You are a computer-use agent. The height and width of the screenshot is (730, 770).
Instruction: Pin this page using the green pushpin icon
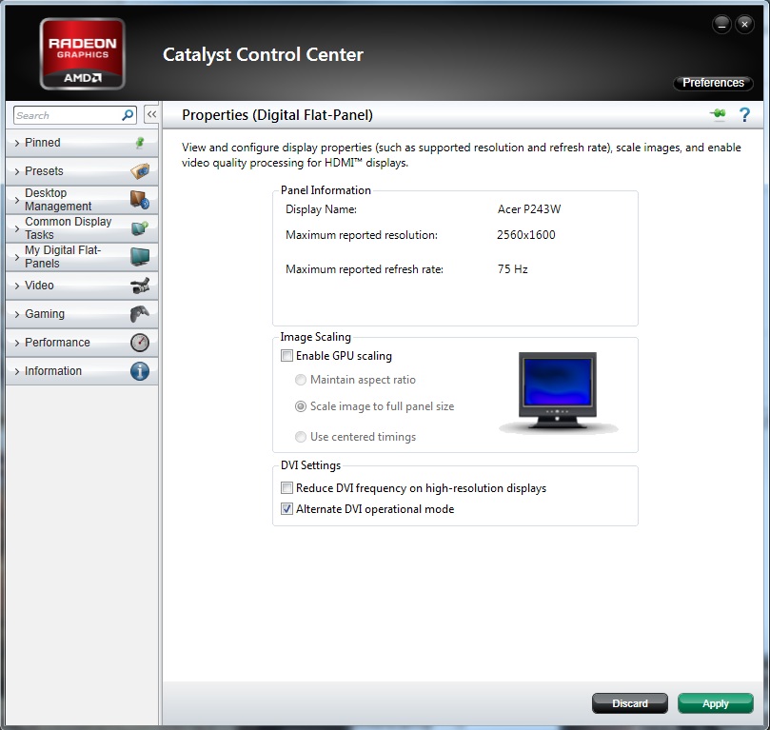(718, 114)
